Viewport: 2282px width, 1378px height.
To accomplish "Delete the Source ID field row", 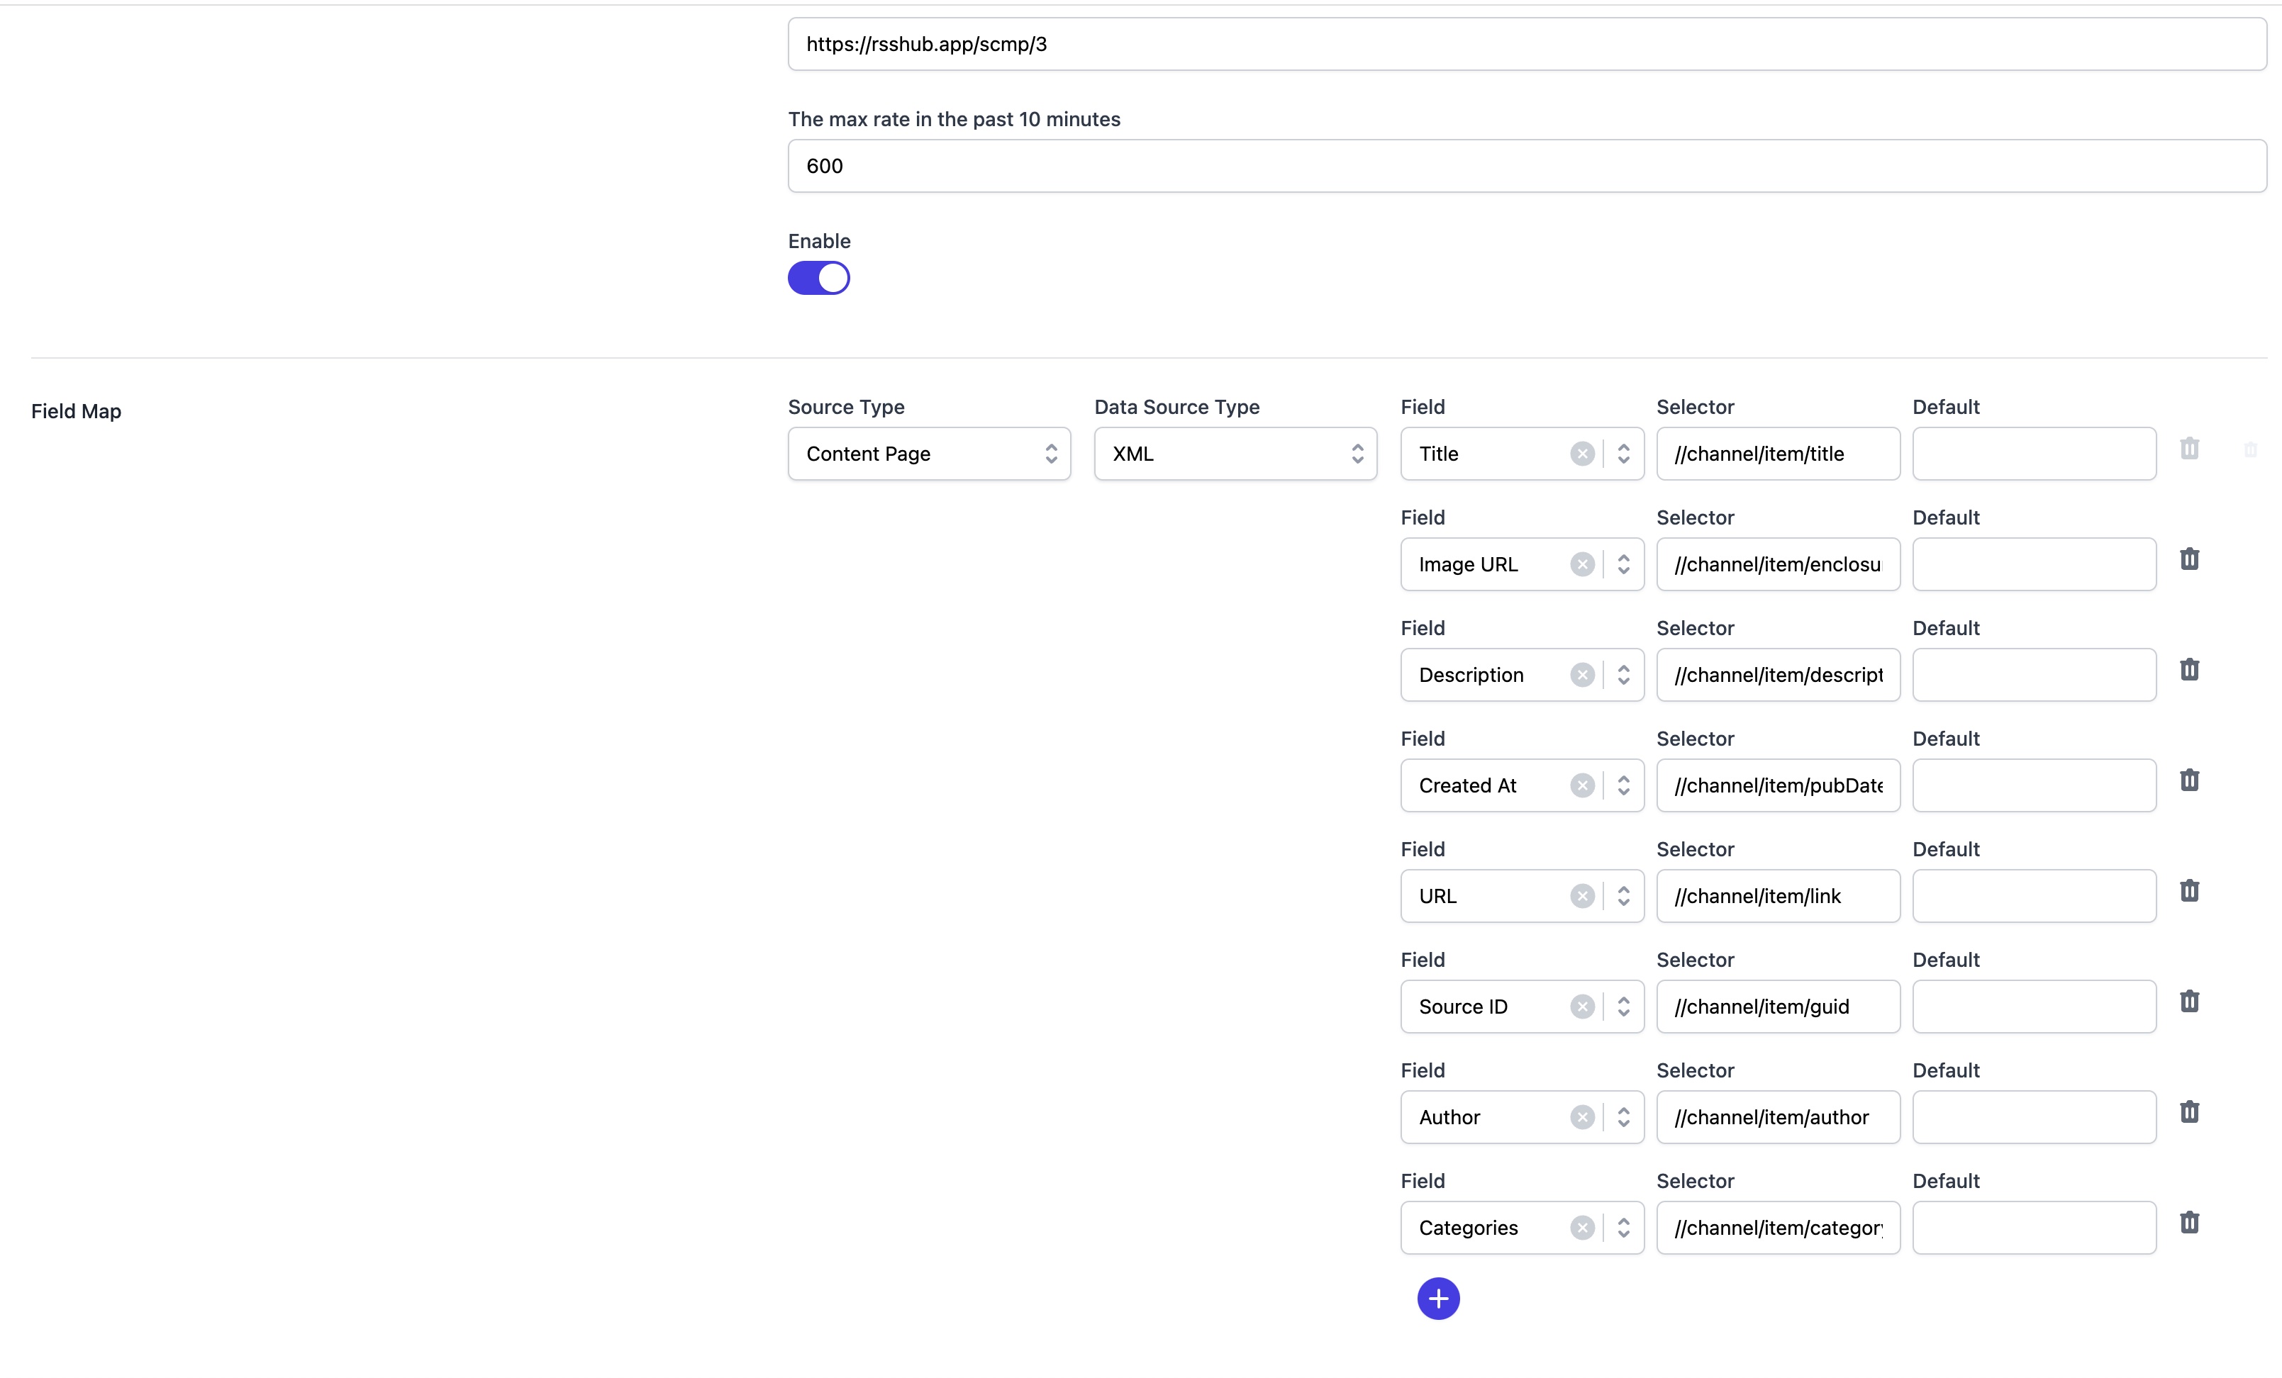I will click(x=2188, y=1002).
